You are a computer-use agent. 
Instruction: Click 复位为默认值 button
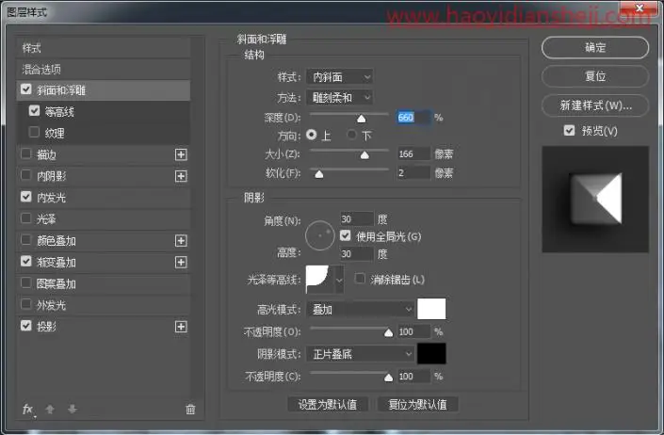[x=417, y=405]
